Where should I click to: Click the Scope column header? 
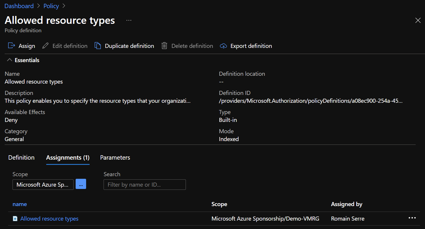click(x=219, y=204)
